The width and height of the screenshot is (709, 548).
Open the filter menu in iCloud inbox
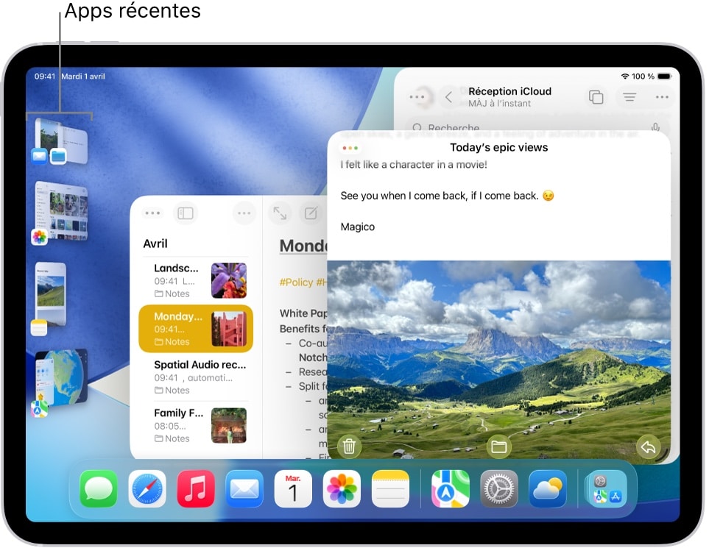coord(629,97)
